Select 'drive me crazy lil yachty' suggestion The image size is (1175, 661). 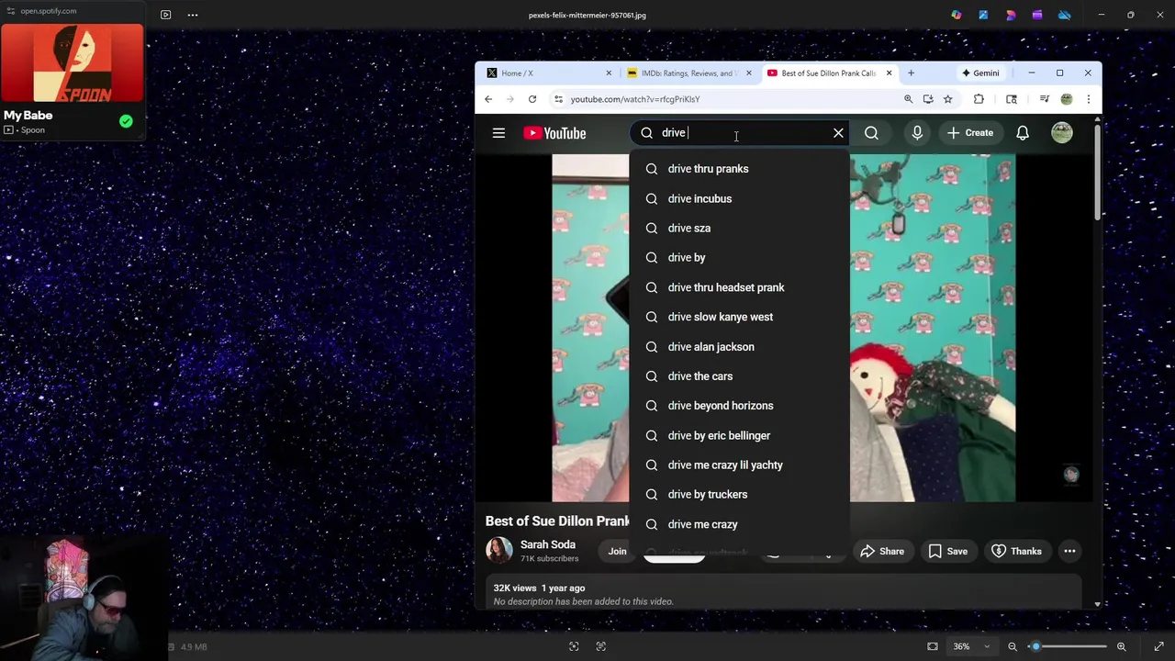click(x=740, y=465)
